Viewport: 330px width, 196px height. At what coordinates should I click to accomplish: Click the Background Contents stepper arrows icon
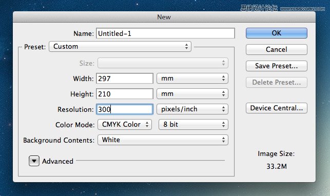pyautogui.click(x=224, y=140)
